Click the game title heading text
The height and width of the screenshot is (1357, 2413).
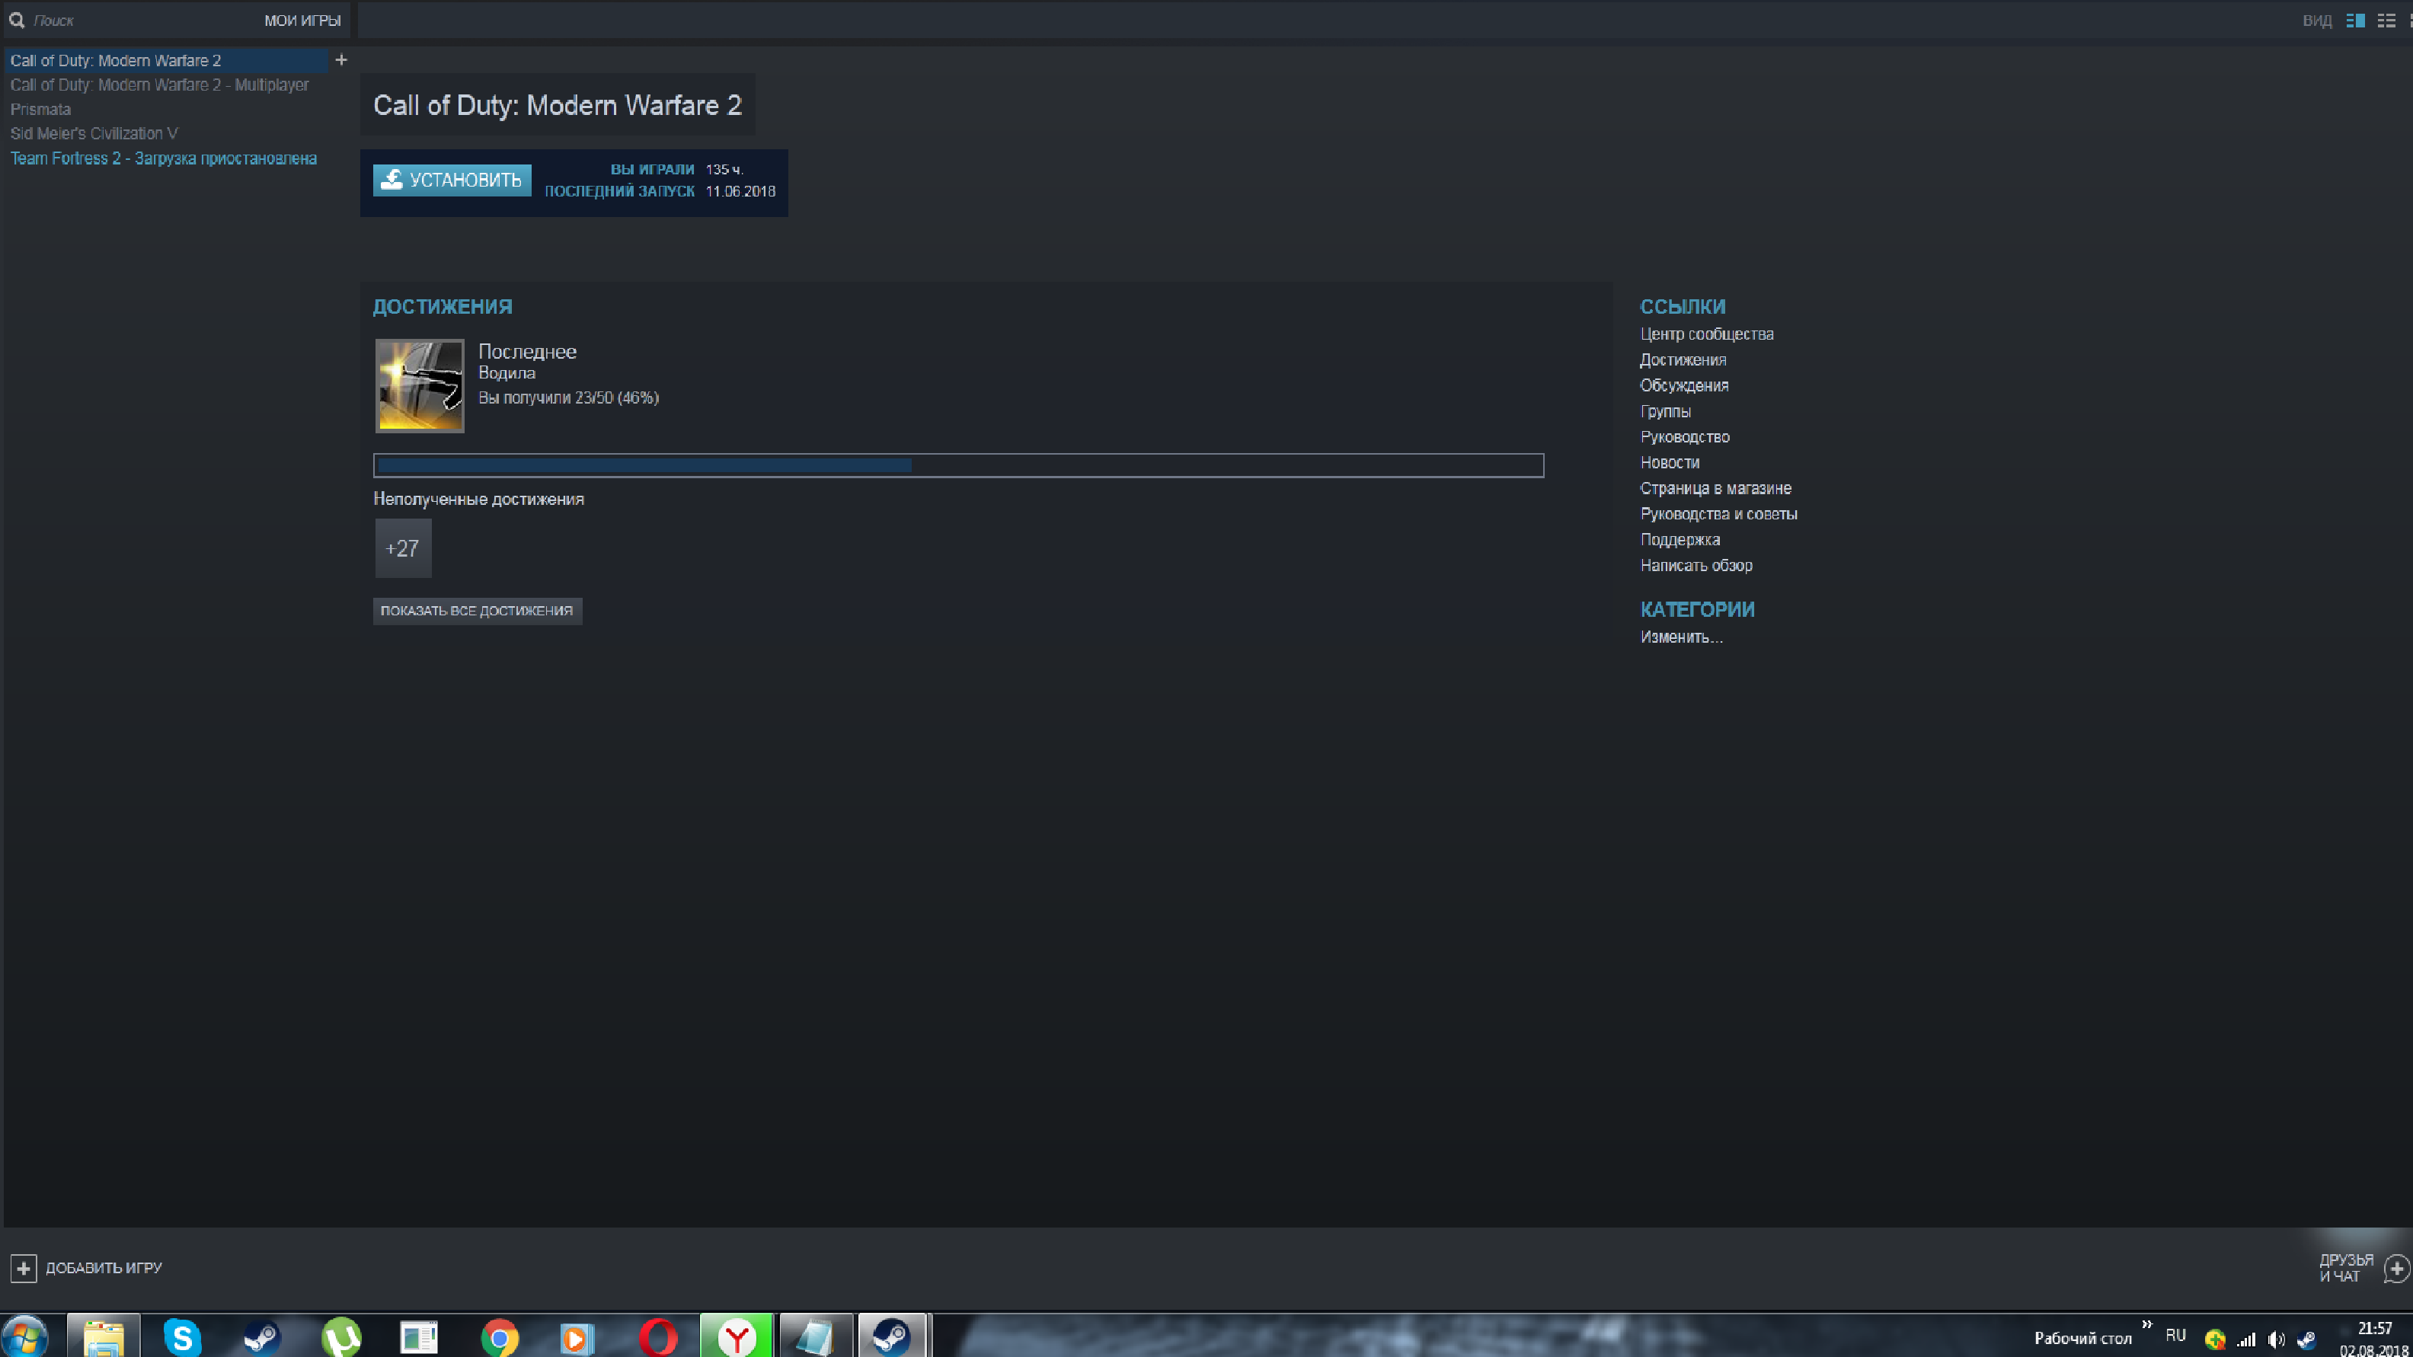click(558, 105)
